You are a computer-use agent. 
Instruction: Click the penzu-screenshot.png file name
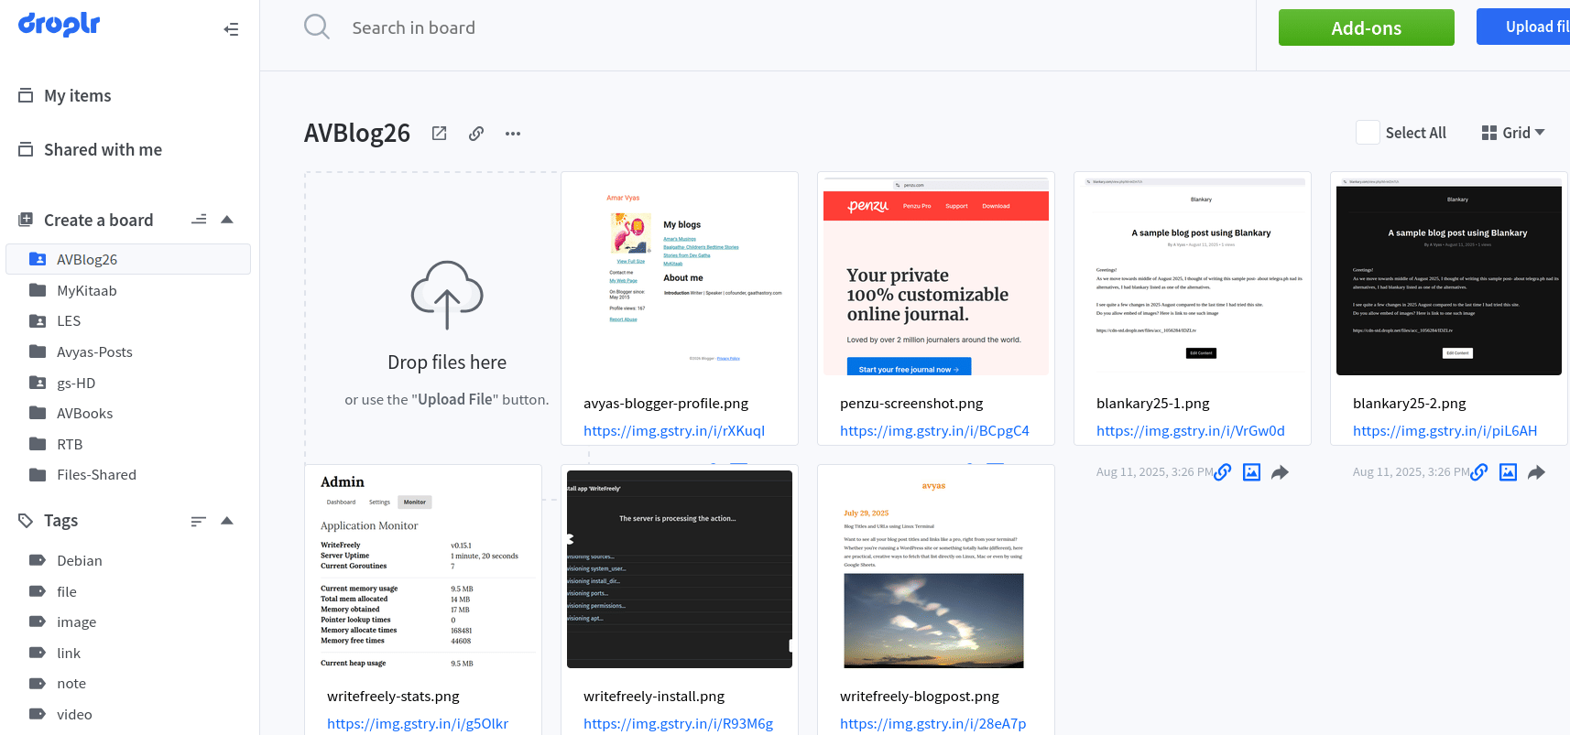(911, 404)
